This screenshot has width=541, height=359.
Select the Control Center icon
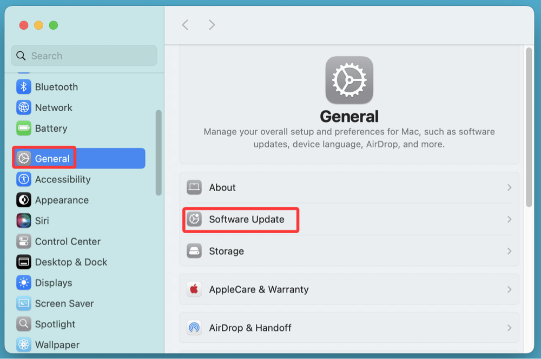click(x=24, y=241)
